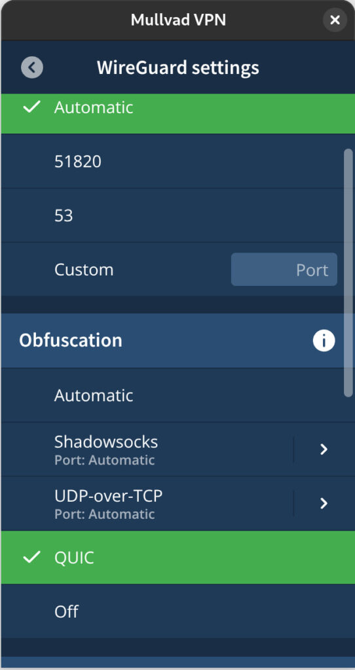Click the checkmark icon next to QUIC

(31, 557)
